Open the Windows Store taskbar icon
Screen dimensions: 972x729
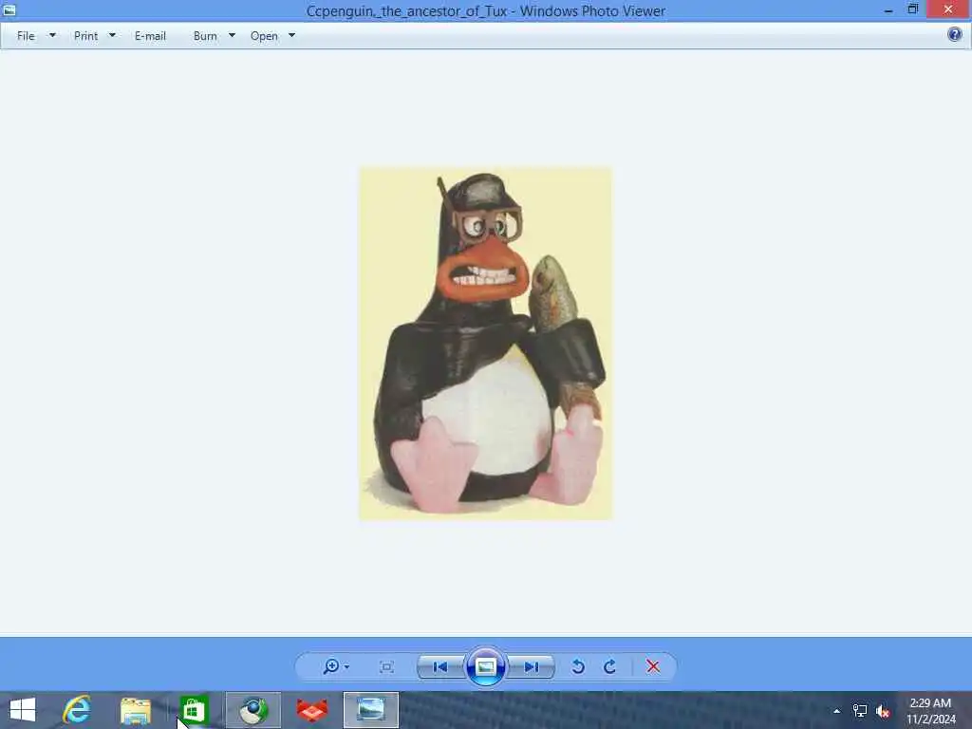coord(194,710)
